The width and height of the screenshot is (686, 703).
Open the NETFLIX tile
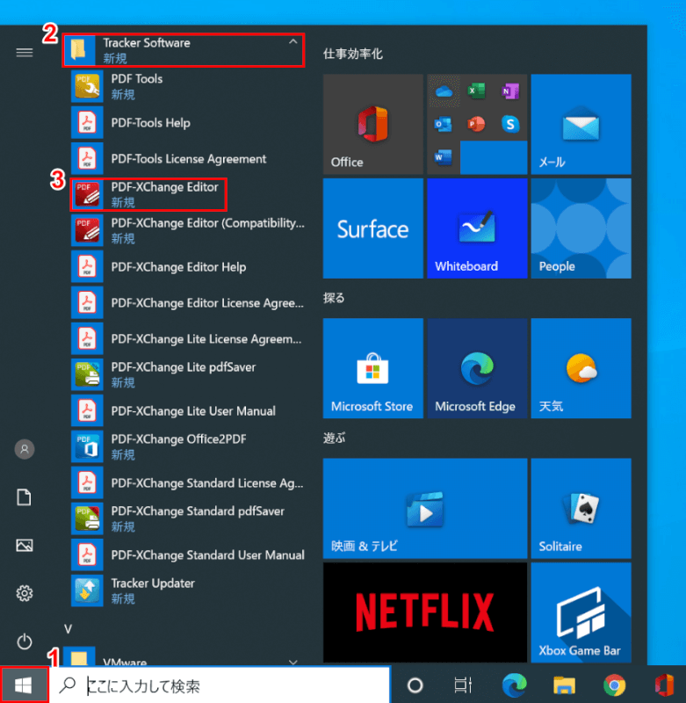(x=425, y=612)
